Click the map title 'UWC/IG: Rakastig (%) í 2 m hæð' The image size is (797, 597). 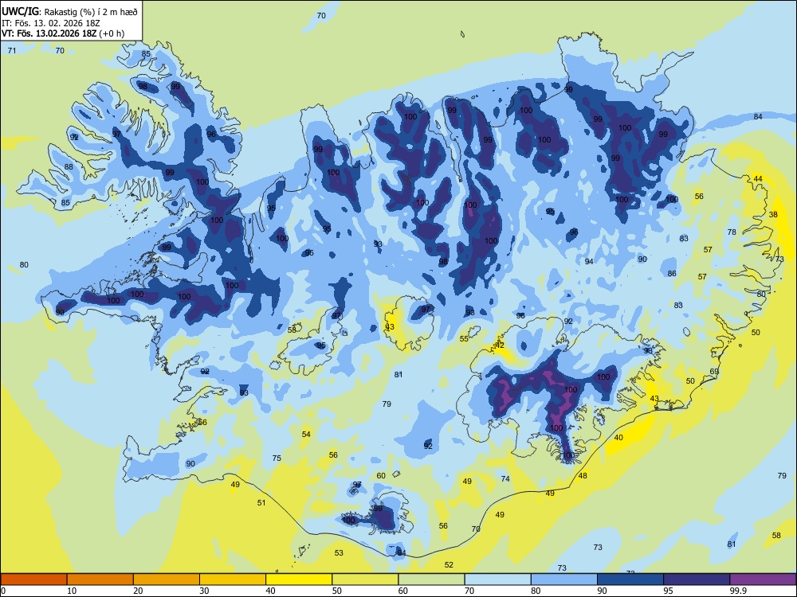coord(69,12)
